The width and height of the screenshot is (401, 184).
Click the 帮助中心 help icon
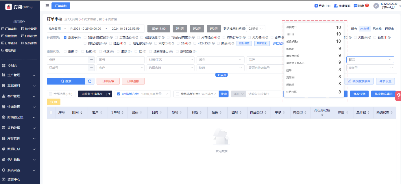point(316,6)
